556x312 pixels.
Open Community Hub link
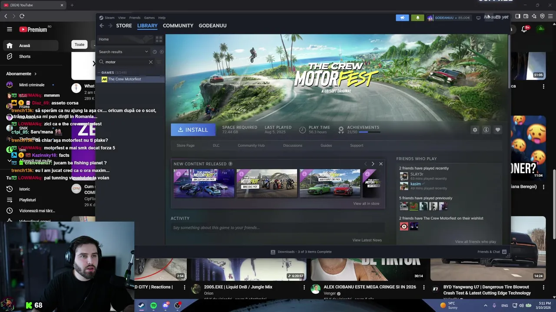(x=251, y=146)
